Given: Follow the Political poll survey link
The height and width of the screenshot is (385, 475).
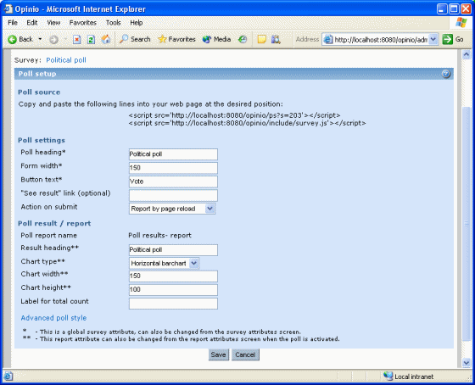Looking at the screenshot, I should pos(66,60).
